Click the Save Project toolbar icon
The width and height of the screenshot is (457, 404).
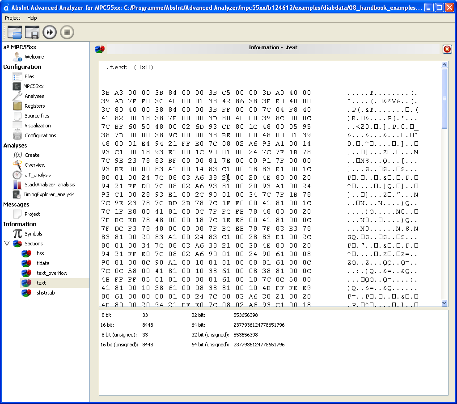[x=32, y=32]
